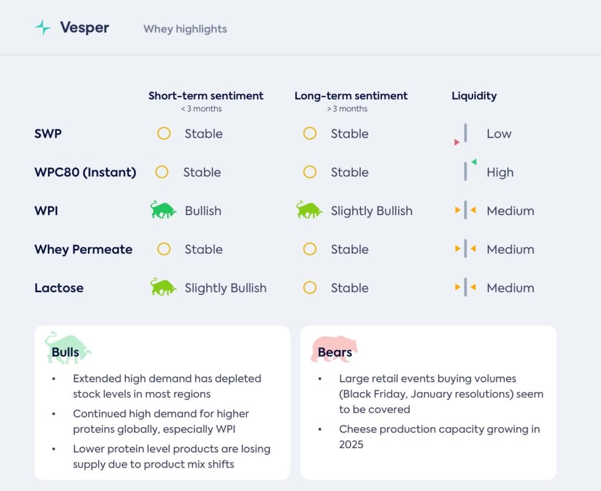Click the WPI long-term slightly bullish bull icon
The height and width of the screenshot is (491, 601).
tap(309, 210)
